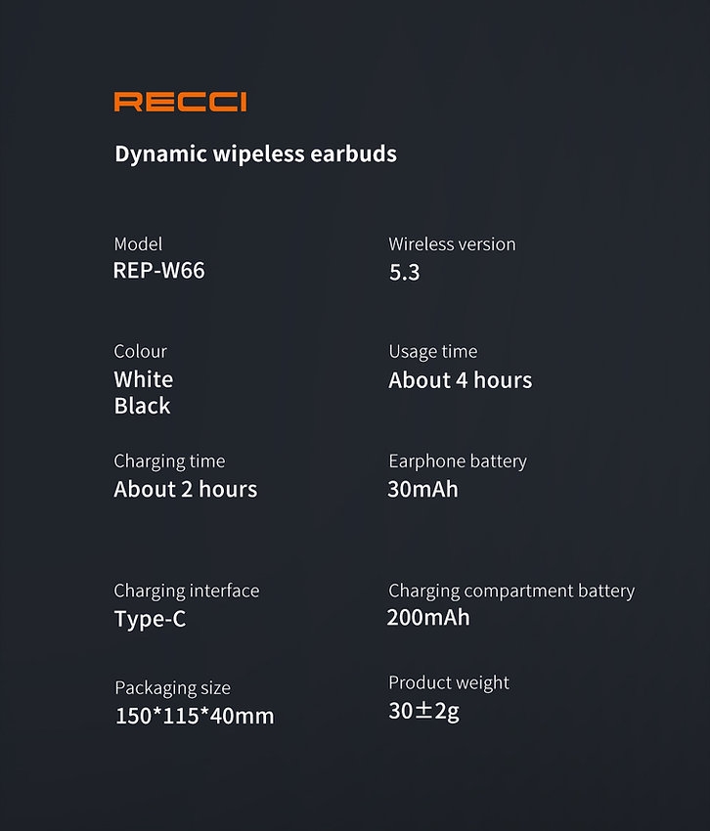Click the REP-W66 model number
This screenshot has width=710, height=831.
[159, 270]
